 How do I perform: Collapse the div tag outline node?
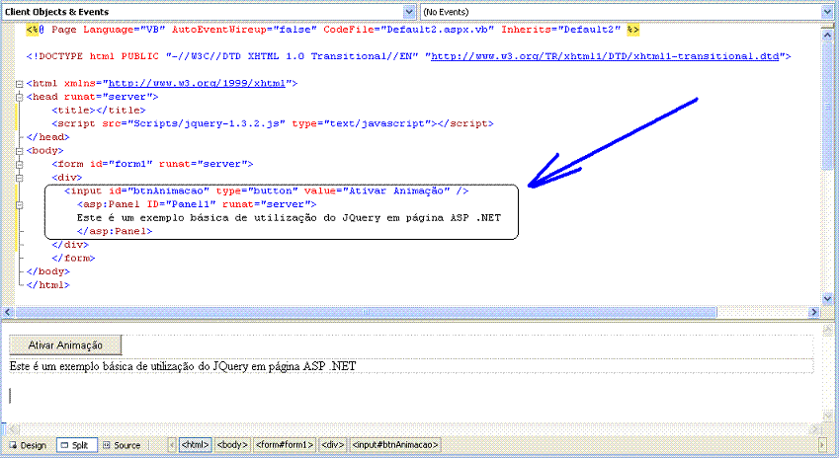(x=19, y=178)
